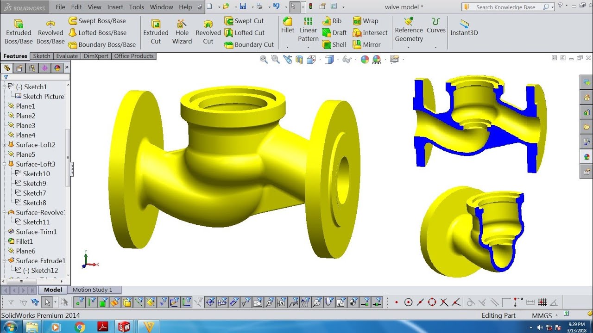593x333 pixels.
Task: Open Reference Geometry options
Action: pos(409,30)
